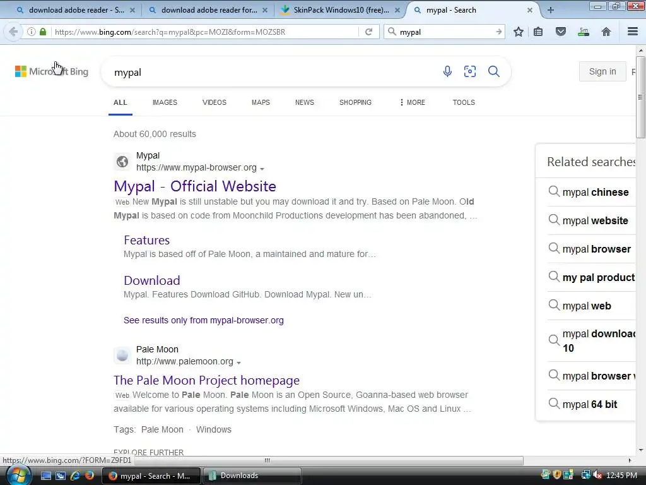The width and height of the screenshot is (646, 485).
Task: Select the MAPS search tab
Action: click(261, 102)
